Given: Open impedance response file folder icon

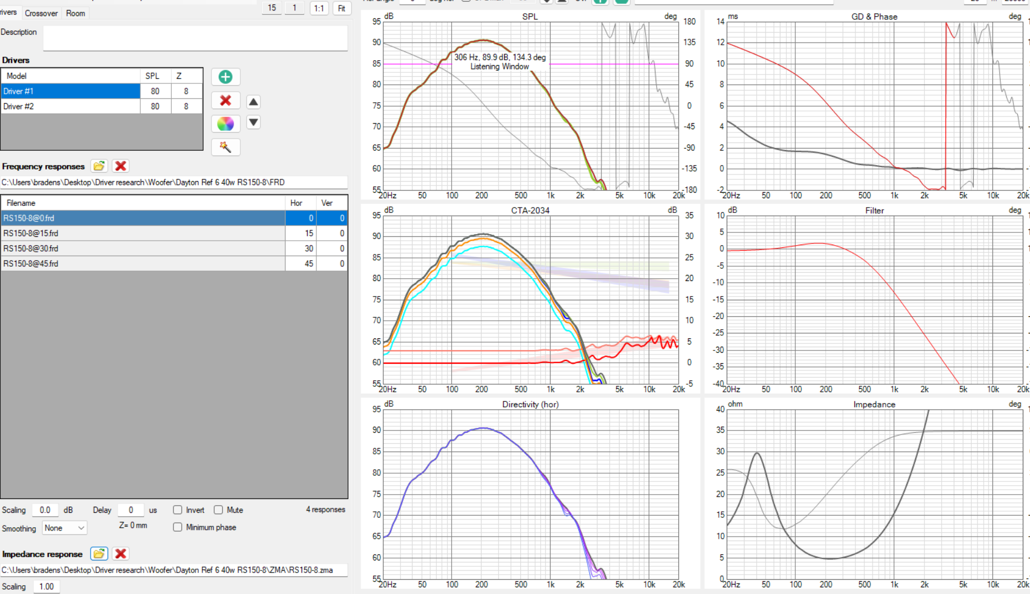Looking at the screenshot, I should tap(99, 554).
